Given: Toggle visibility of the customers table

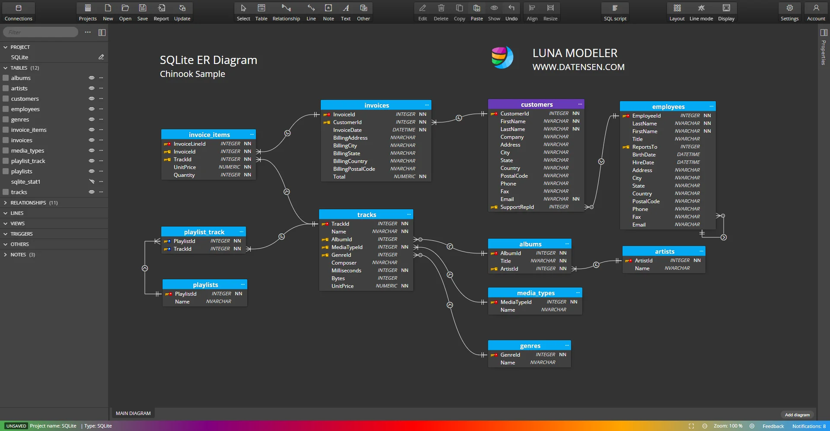Looking at the screenshot, I should 92,99.
